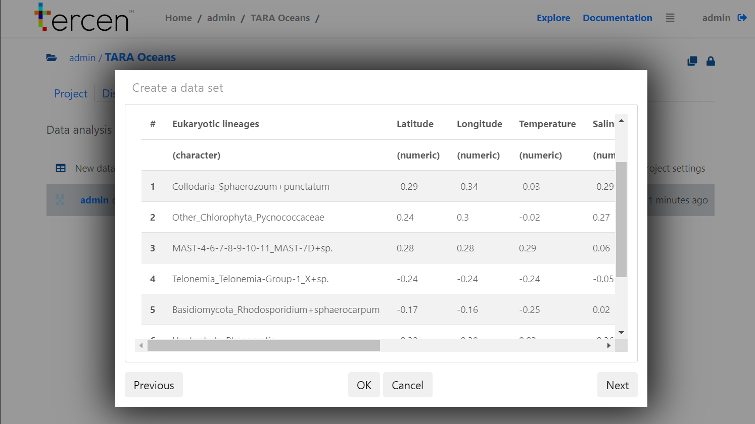This screenshot has width=755, height=424.
Task: Click the Latitude column header
Action: (415, 124)
